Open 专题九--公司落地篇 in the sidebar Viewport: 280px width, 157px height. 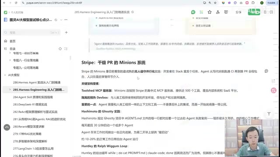[26, 68]
